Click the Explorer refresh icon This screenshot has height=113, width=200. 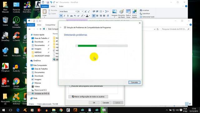(x=157, y=29)
